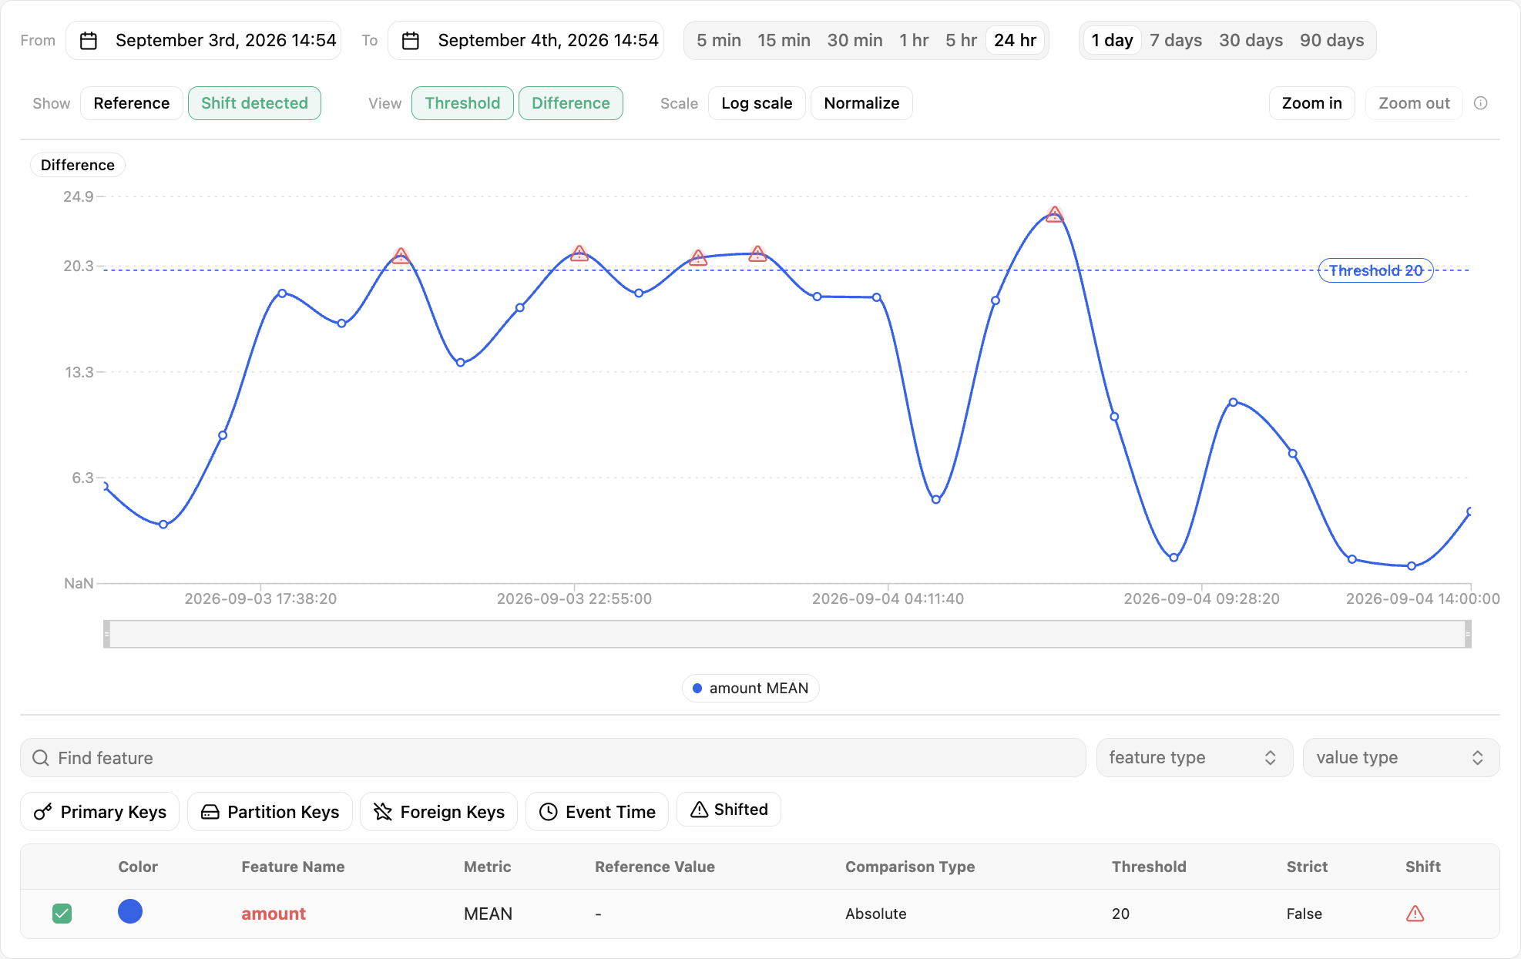Toggle the Shift detected option off
1521x959 pixels.
pos(254,103)
